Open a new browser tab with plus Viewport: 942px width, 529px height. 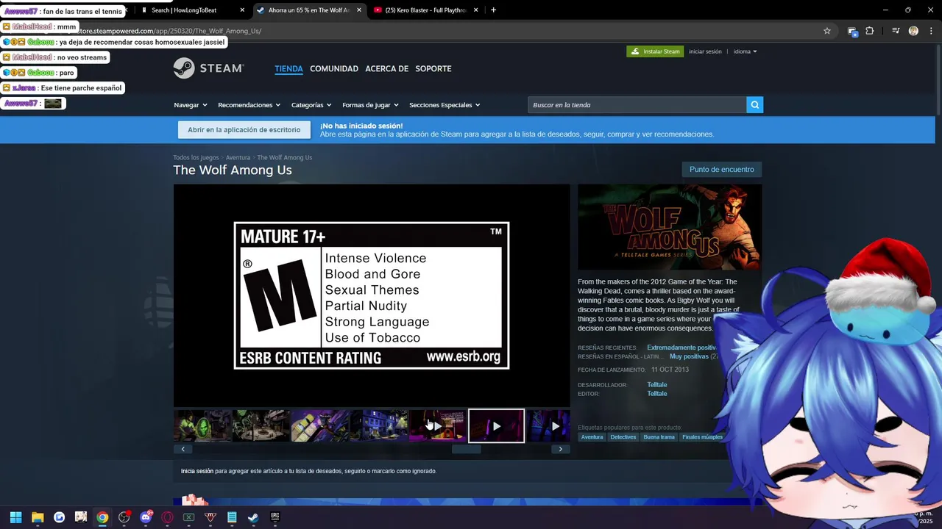click(x=493, y=10)
